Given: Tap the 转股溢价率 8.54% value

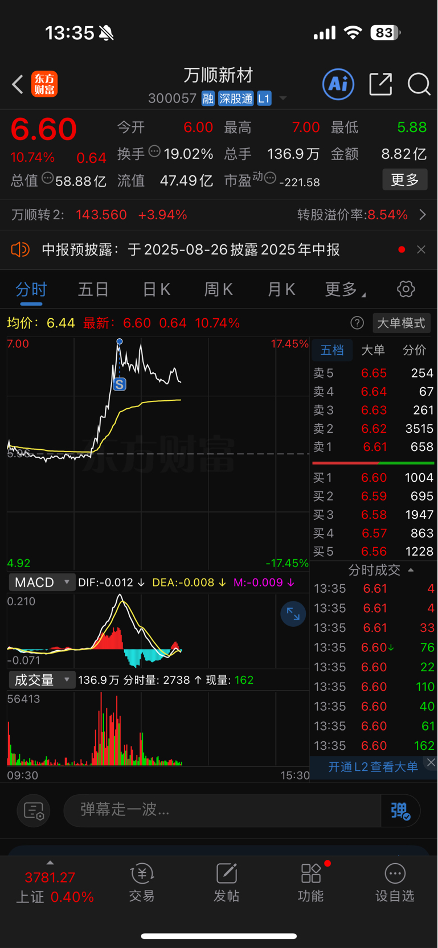Looking at the screenshot, I should pos(387,215).
